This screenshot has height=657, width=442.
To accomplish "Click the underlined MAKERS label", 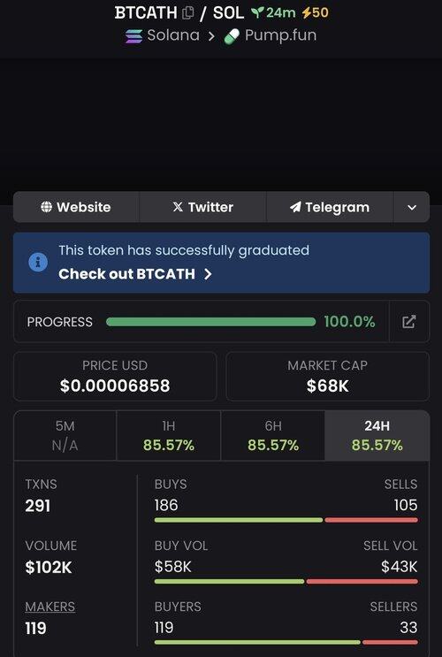I will pos(50,607).
